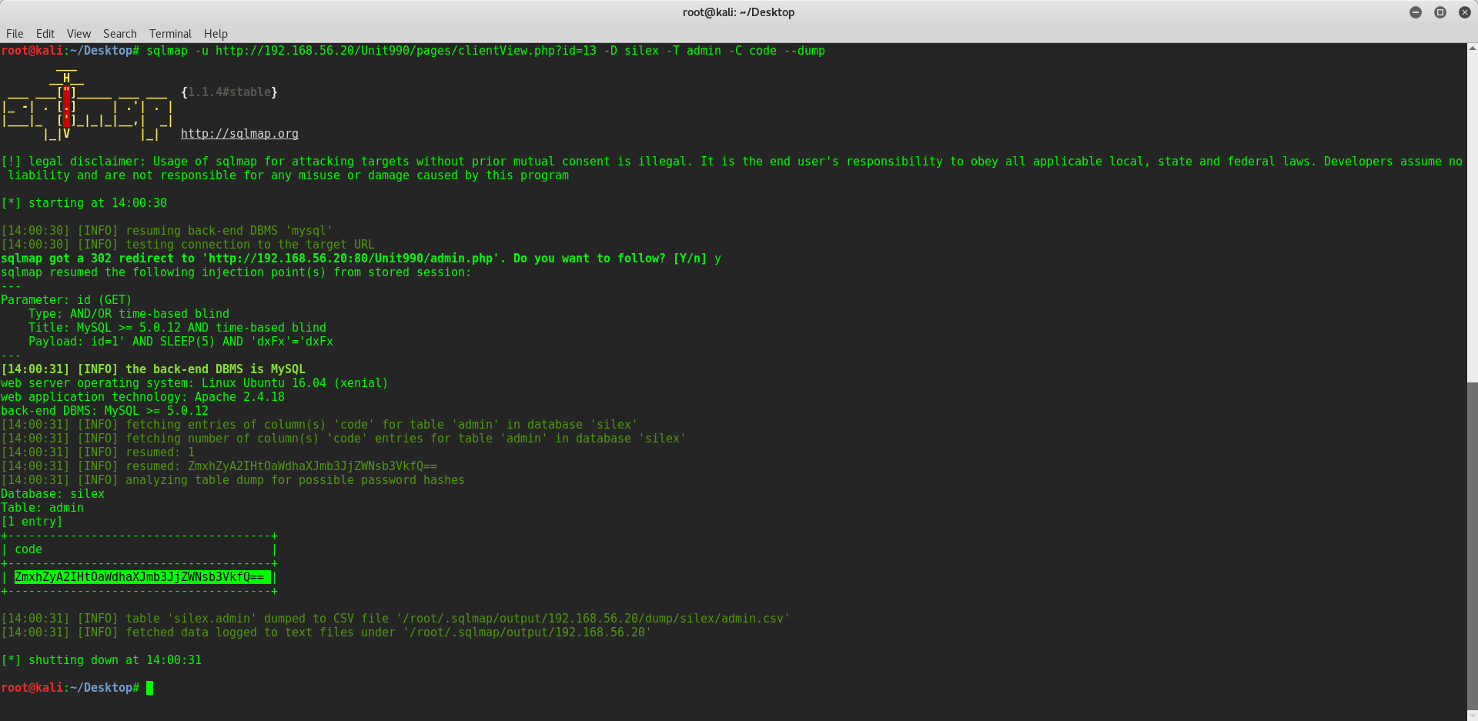This screenshot has width=1478, height=721.
Task: Click the admin.csv dump path line
Action: click(396, 619)
